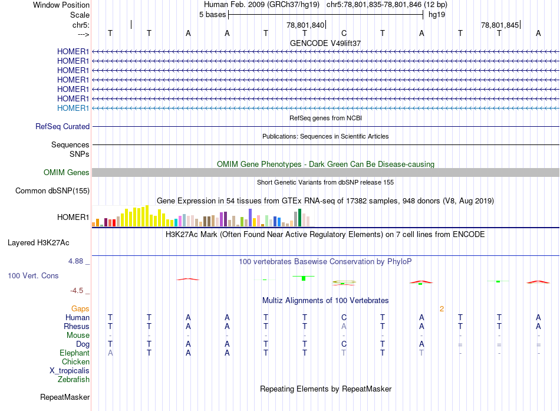Image resolution: width=560 pixels, height=411 pixels.
Task: Click the Rhesus species label
Action: (x=77, y=326)
